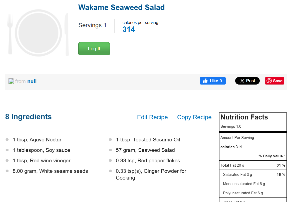Click the Nutrition Facts heading
The width and height of the screenshot is (290, 202).
244,117
